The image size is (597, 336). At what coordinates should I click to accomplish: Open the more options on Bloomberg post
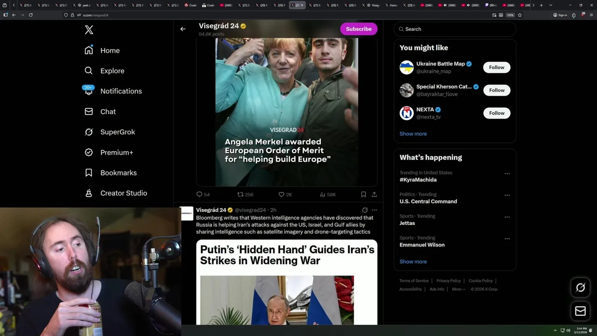point(374,210)
